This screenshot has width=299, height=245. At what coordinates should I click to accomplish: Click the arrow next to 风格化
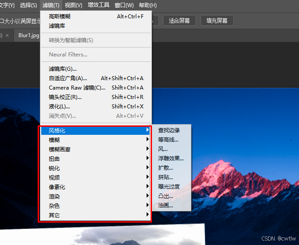(147, 130)
